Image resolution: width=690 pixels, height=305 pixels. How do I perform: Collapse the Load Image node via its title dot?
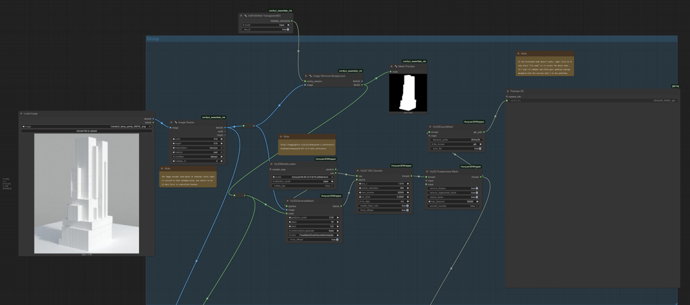click(21, 113)
